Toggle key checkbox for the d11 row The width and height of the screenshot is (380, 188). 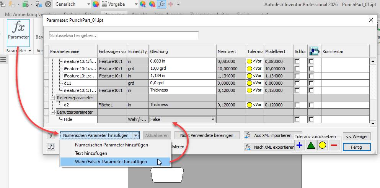click(297, 83)
